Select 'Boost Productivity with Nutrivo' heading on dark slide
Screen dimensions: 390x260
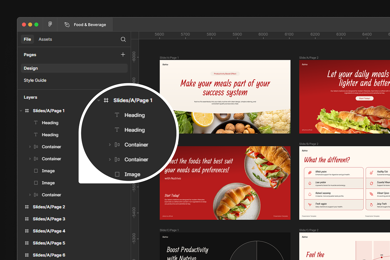[x=188, y=253]
